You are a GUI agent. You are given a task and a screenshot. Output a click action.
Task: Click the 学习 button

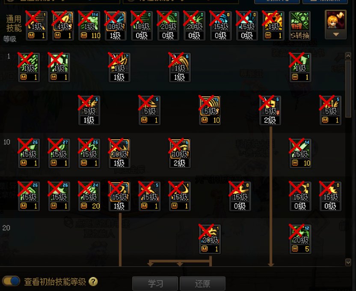click(155, 283)
